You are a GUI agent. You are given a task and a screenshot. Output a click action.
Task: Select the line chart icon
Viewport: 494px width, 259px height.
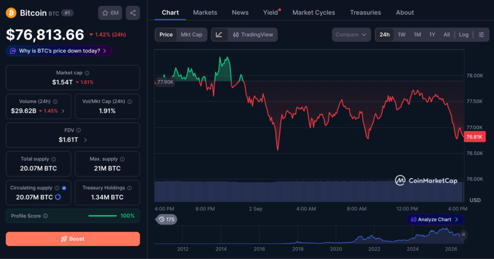click(219, 35)
